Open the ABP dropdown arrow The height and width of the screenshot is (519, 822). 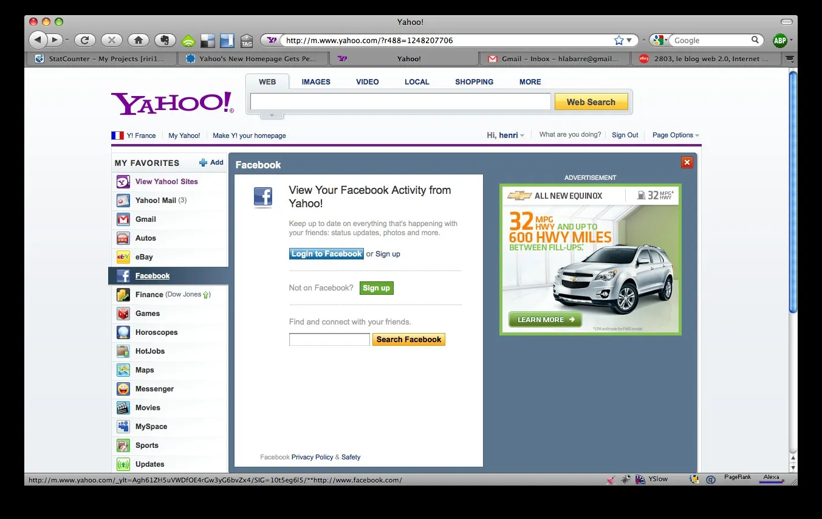click(x=791, y=41)
